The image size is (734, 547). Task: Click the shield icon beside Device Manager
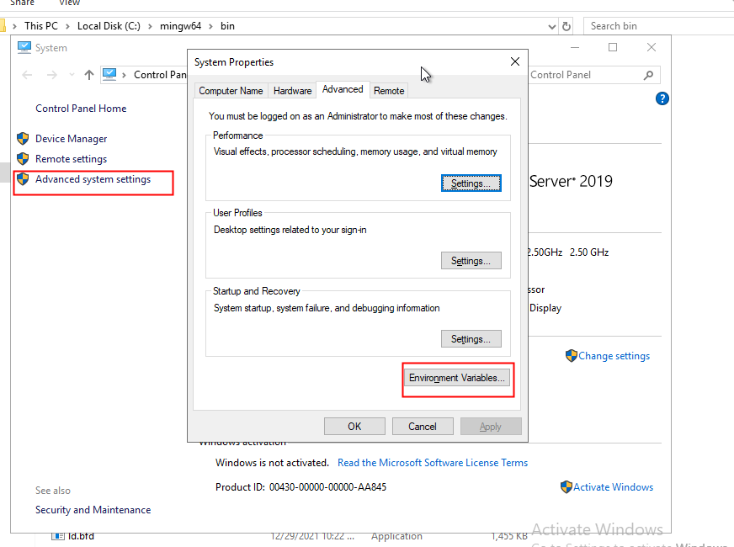[x=23, y=138]
